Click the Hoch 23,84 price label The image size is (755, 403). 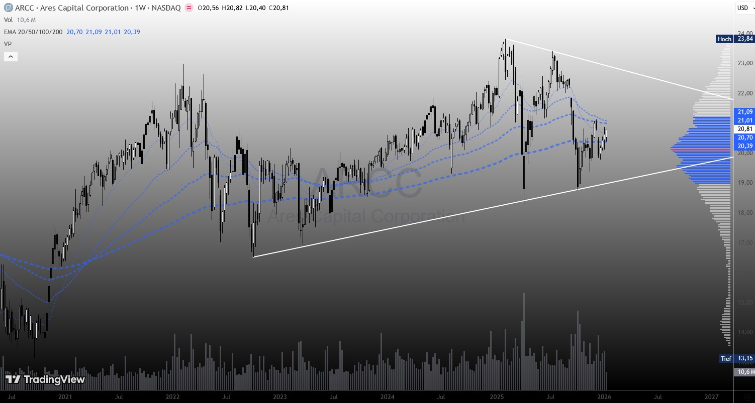click(734, 39)
